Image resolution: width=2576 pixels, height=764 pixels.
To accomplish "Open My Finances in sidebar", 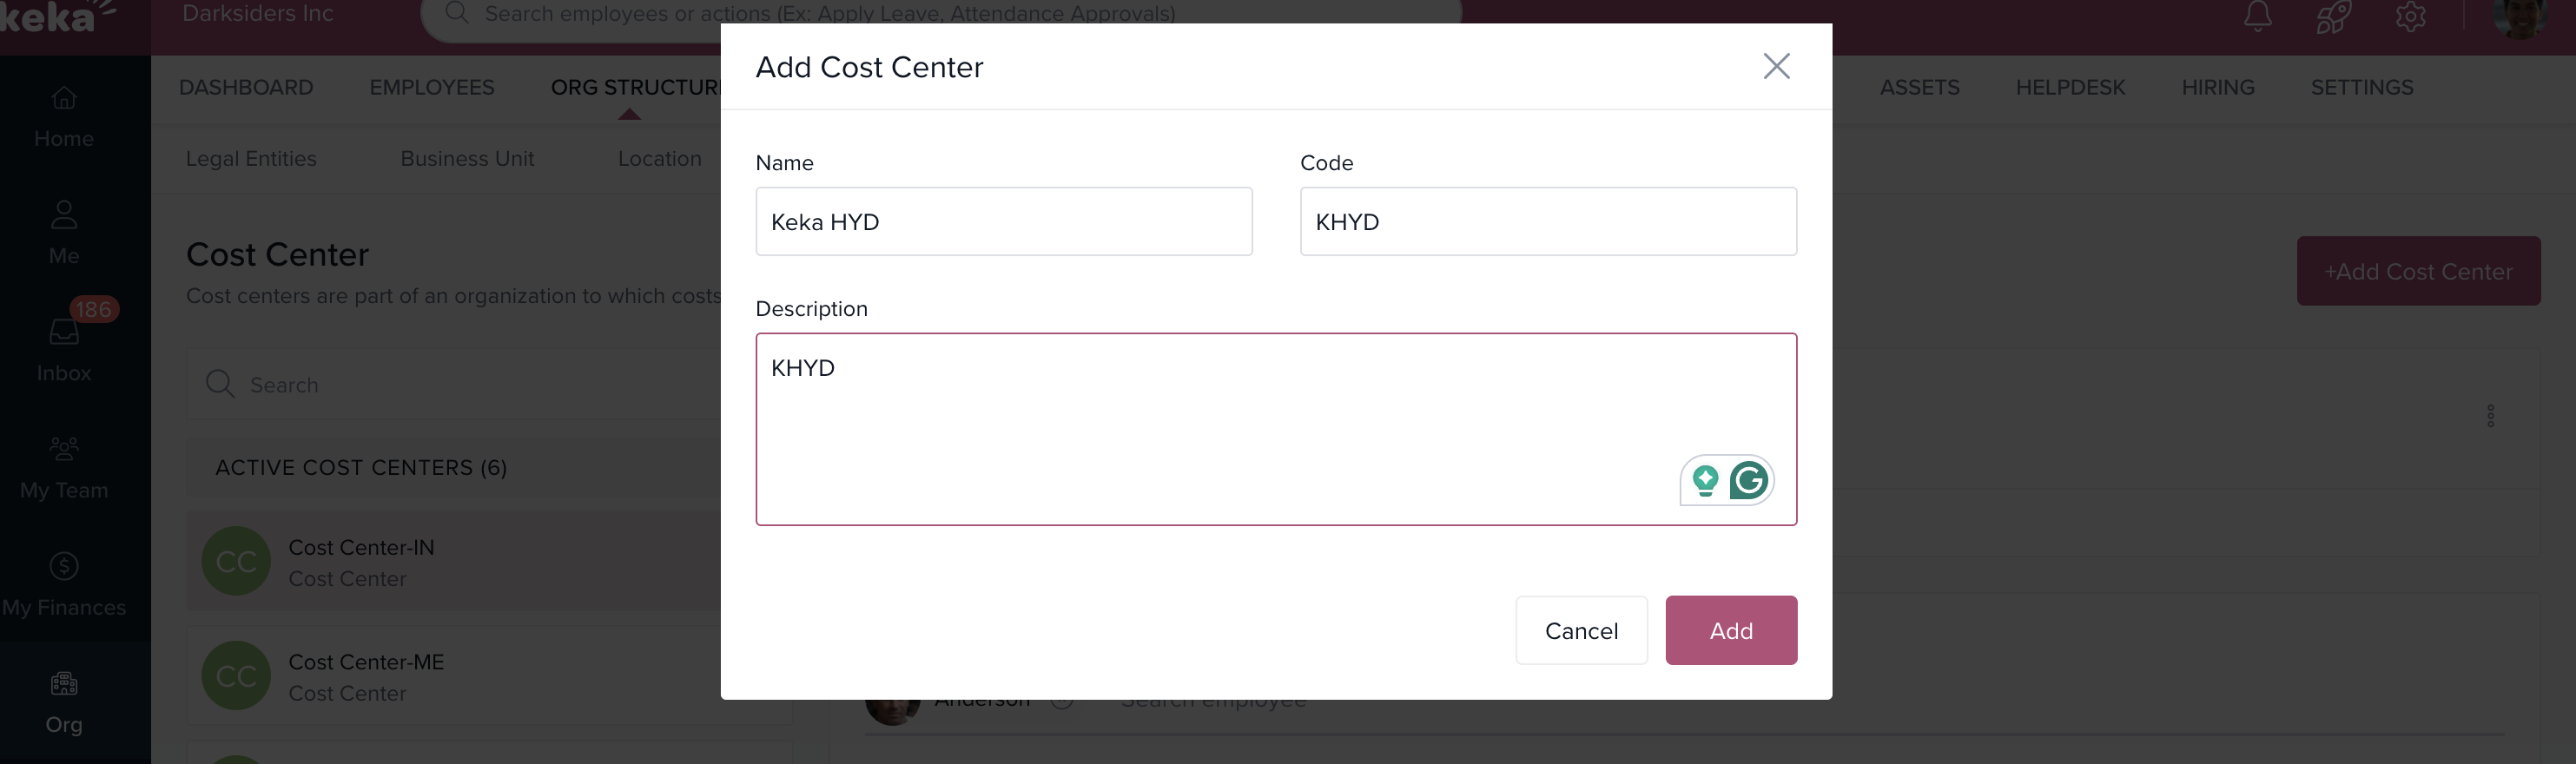I will click(64, 566).
